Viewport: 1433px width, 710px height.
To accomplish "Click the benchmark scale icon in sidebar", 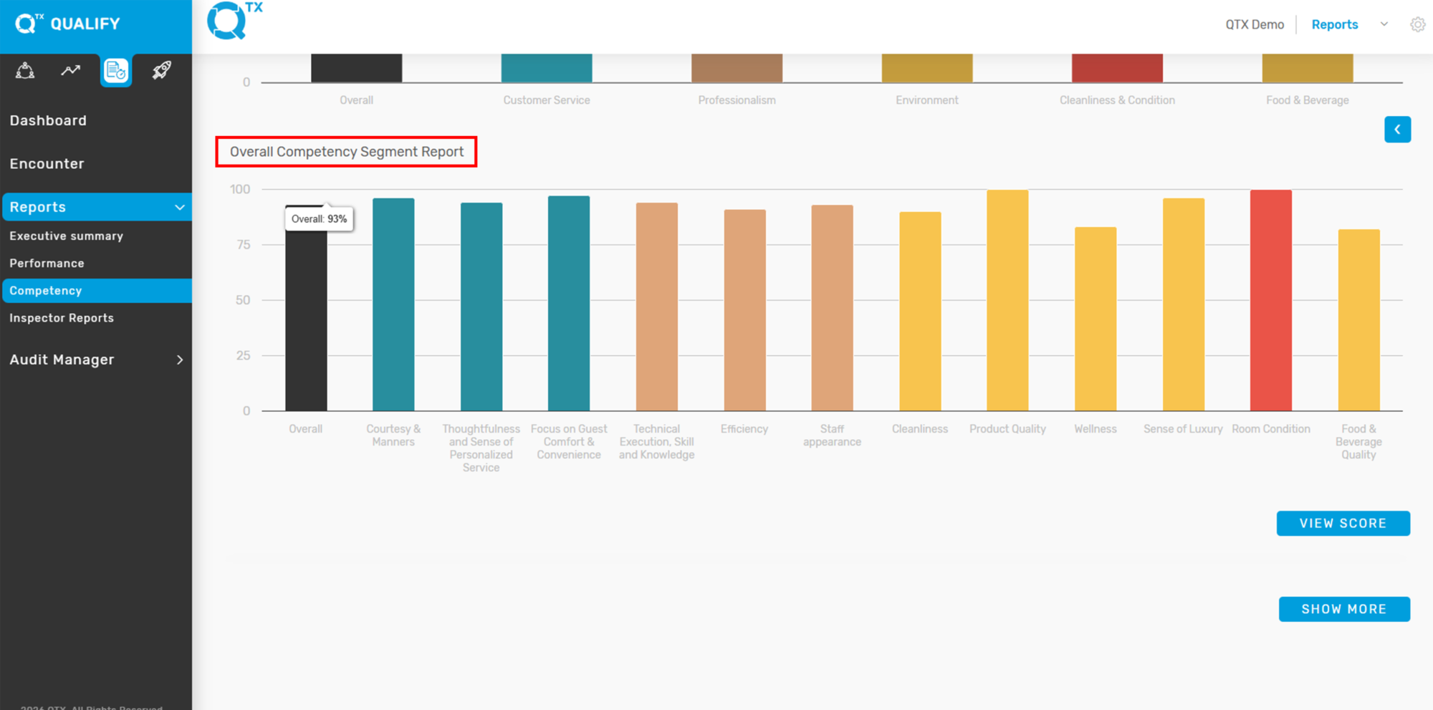I will pyautogui.click(x=25, y=70).
